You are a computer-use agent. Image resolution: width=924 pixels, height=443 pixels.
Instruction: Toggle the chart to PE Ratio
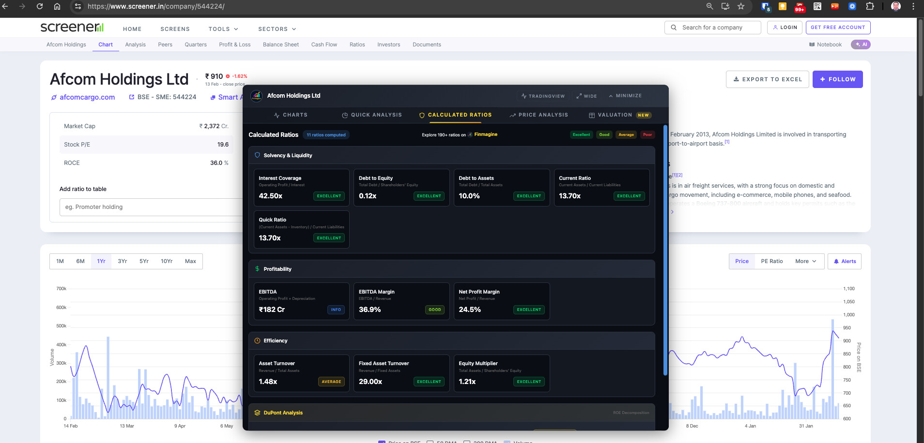coord(771,261)
